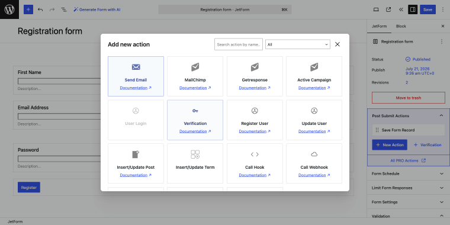Open Send Email documentation
This screenshot has height=225, width=450.
136,88
